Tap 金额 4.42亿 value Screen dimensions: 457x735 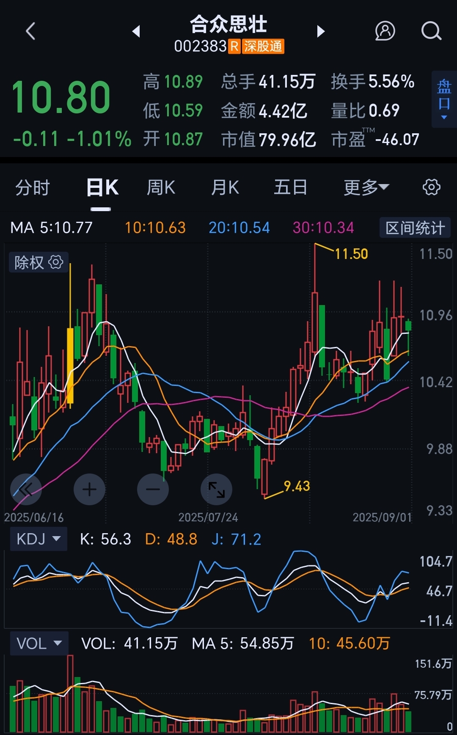tap(264, 110)
